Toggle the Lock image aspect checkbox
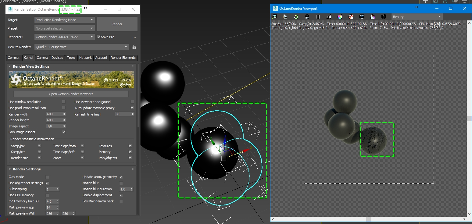Image resolution: width=472 pixels, height=224 pixels. (64, 132)
